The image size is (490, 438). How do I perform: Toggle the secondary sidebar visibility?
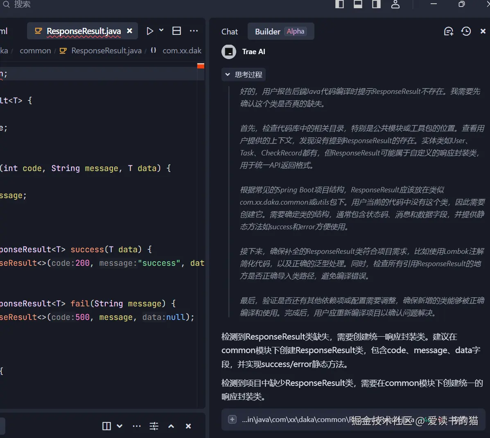pyautogui.click(x=376, y=5)
